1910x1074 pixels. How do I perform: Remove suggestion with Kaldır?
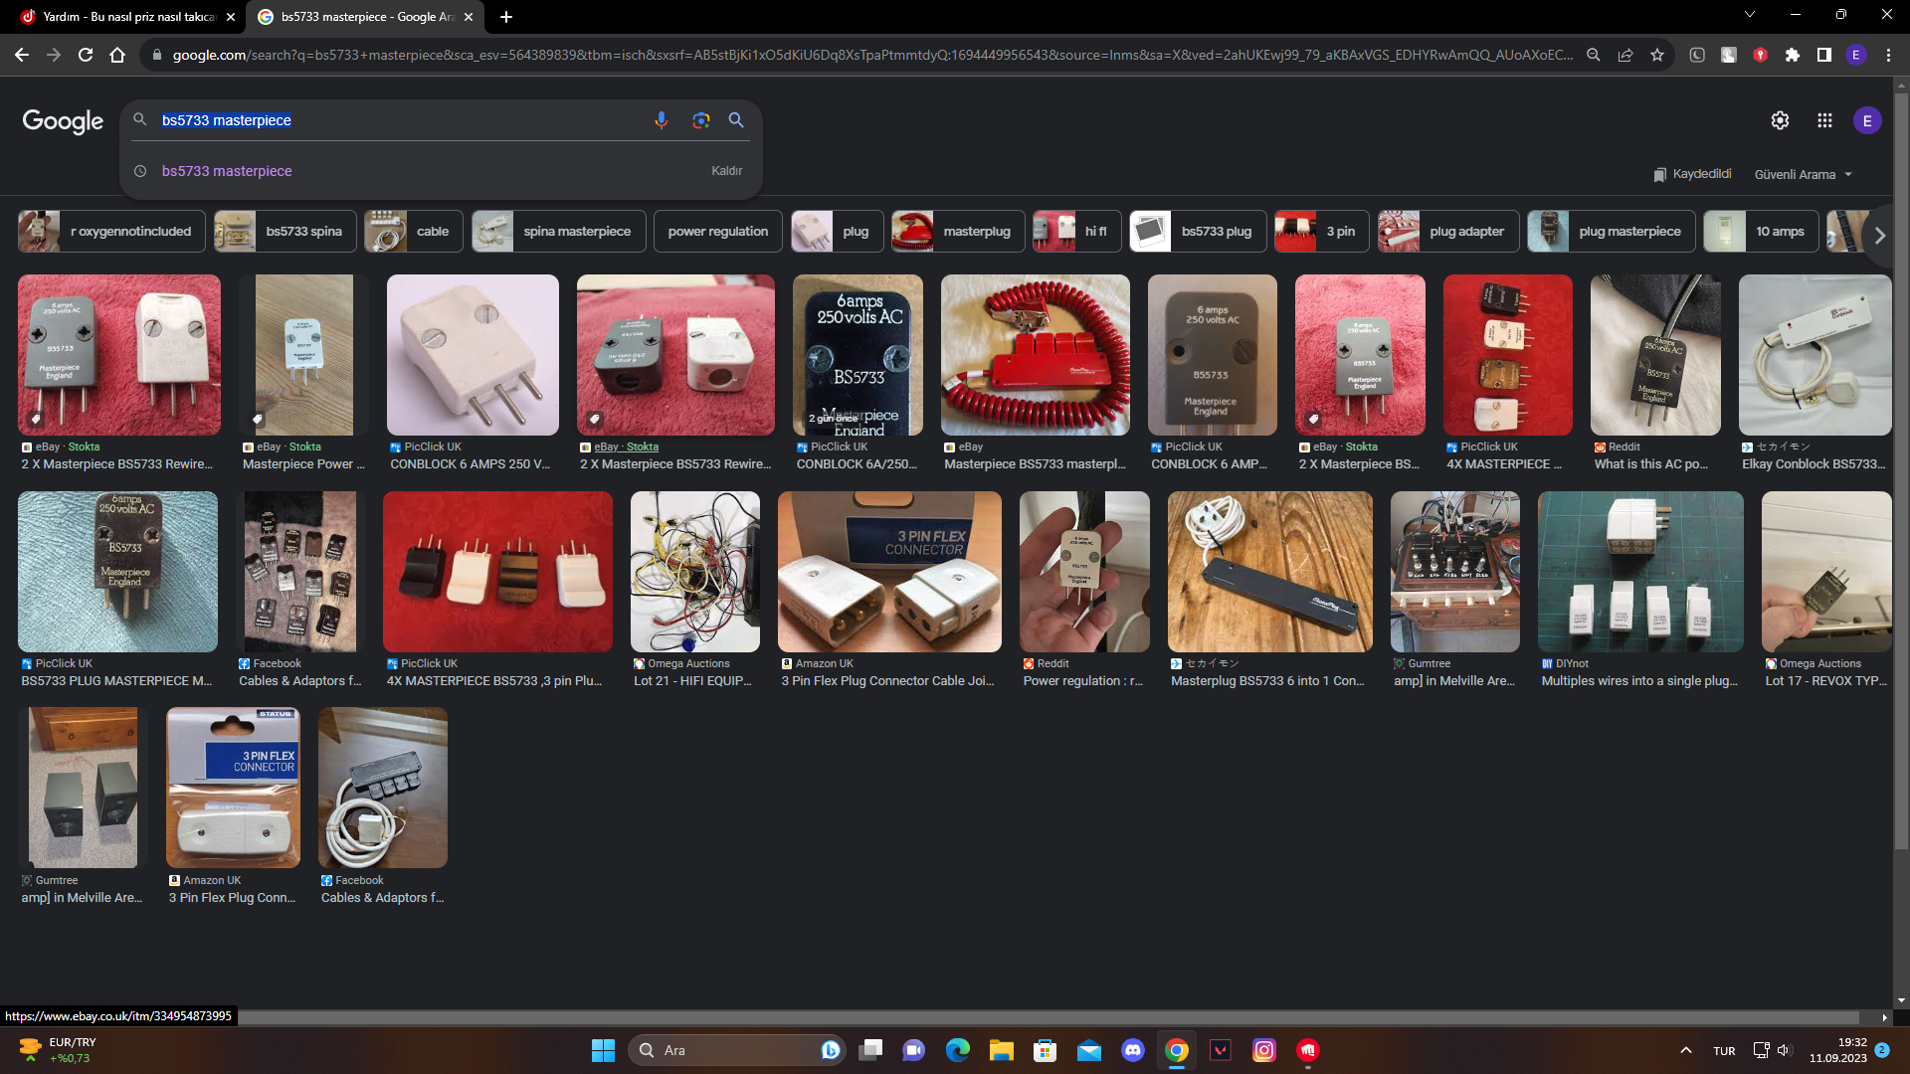pyautogui.click(x=726, y=171)
